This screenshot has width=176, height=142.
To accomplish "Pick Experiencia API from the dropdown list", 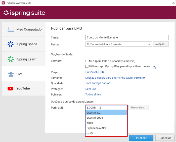I will click(106, 128).
